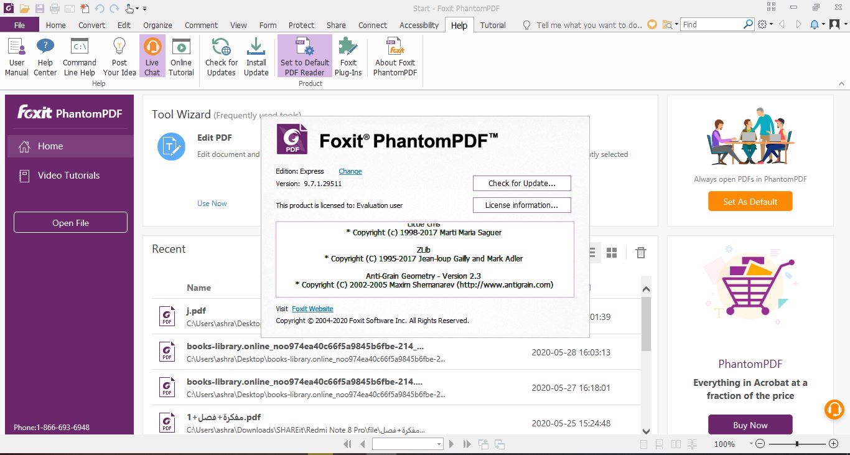
Task: Click the License information... button
Action: click(x=521, y=205)
